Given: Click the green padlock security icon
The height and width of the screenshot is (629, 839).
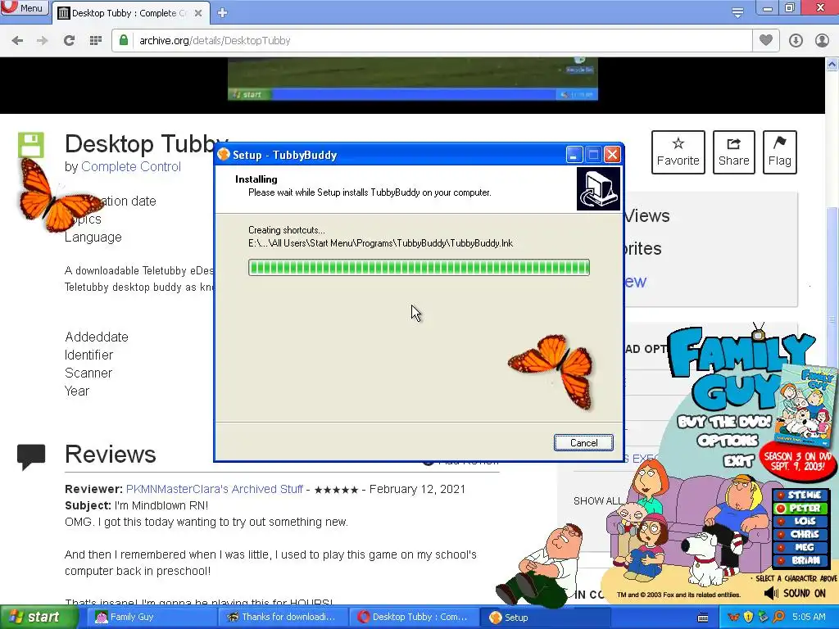Looking at the screenshot, I should pos(124,40).
